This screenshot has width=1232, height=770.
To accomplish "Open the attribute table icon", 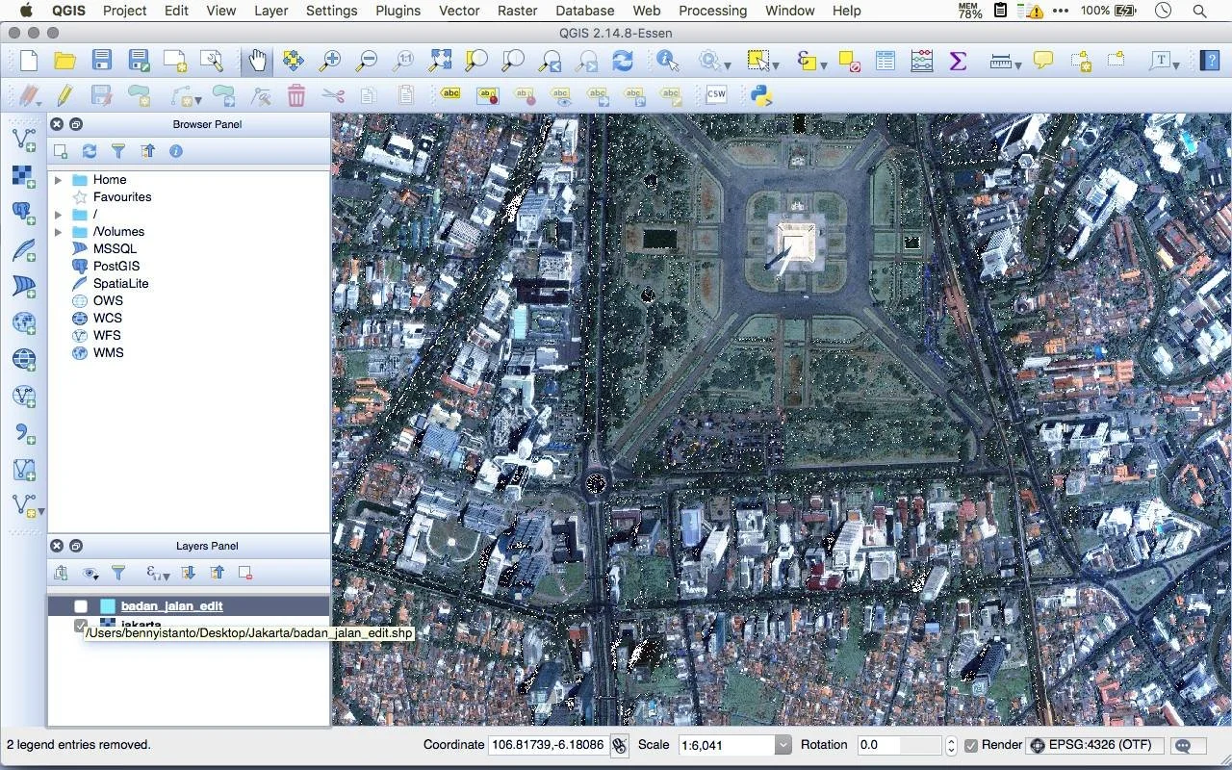I will [885, 61].
